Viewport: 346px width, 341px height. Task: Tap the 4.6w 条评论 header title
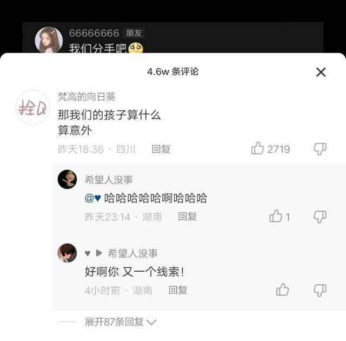point(173,72)
